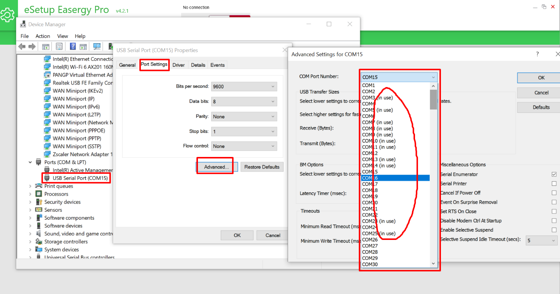
Task: Enable Cancel If Power Off checkbox
Action: tap(554, 193)
